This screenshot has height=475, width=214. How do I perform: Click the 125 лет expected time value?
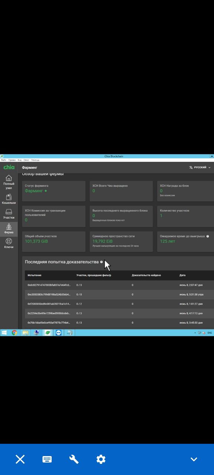pos(168,241)
